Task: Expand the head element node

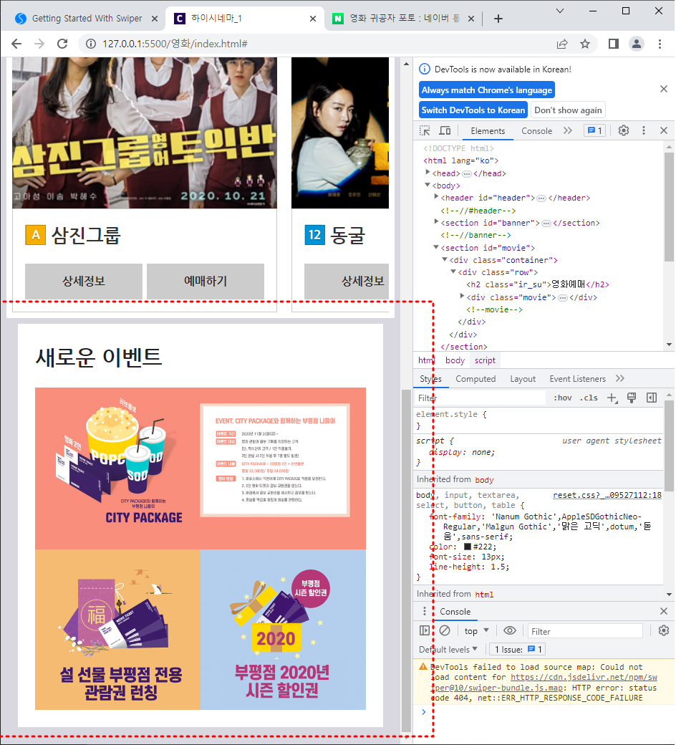Action: click(x=428, y=173)
